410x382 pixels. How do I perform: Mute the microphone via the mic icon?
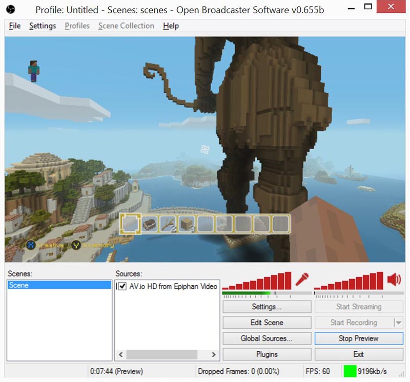302,279
